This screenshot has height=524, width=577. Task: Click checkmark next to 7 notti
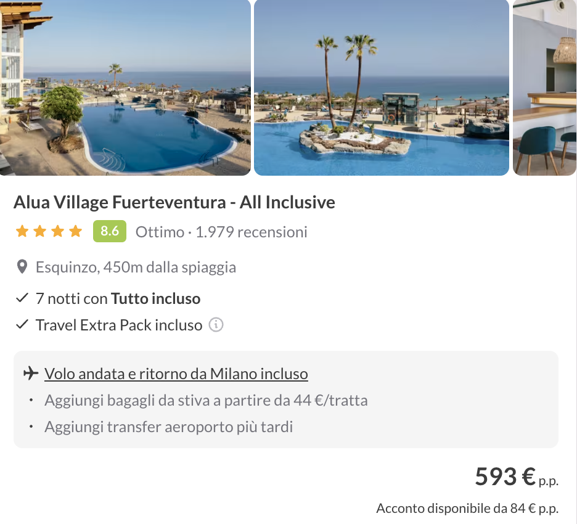tap(22, 298)
